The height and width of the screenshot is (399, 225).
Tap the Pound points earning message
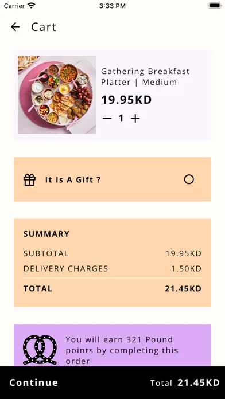[x=122, y=350]
